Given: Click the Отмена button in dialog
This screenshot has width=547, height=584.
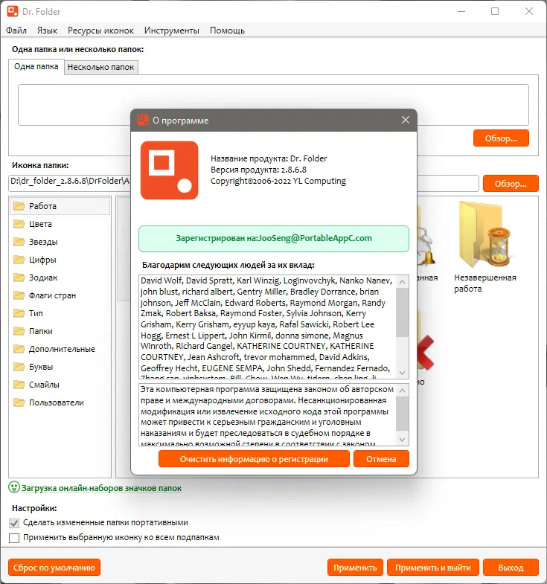Looking at the screenshot, I should (x=381, y=459).
